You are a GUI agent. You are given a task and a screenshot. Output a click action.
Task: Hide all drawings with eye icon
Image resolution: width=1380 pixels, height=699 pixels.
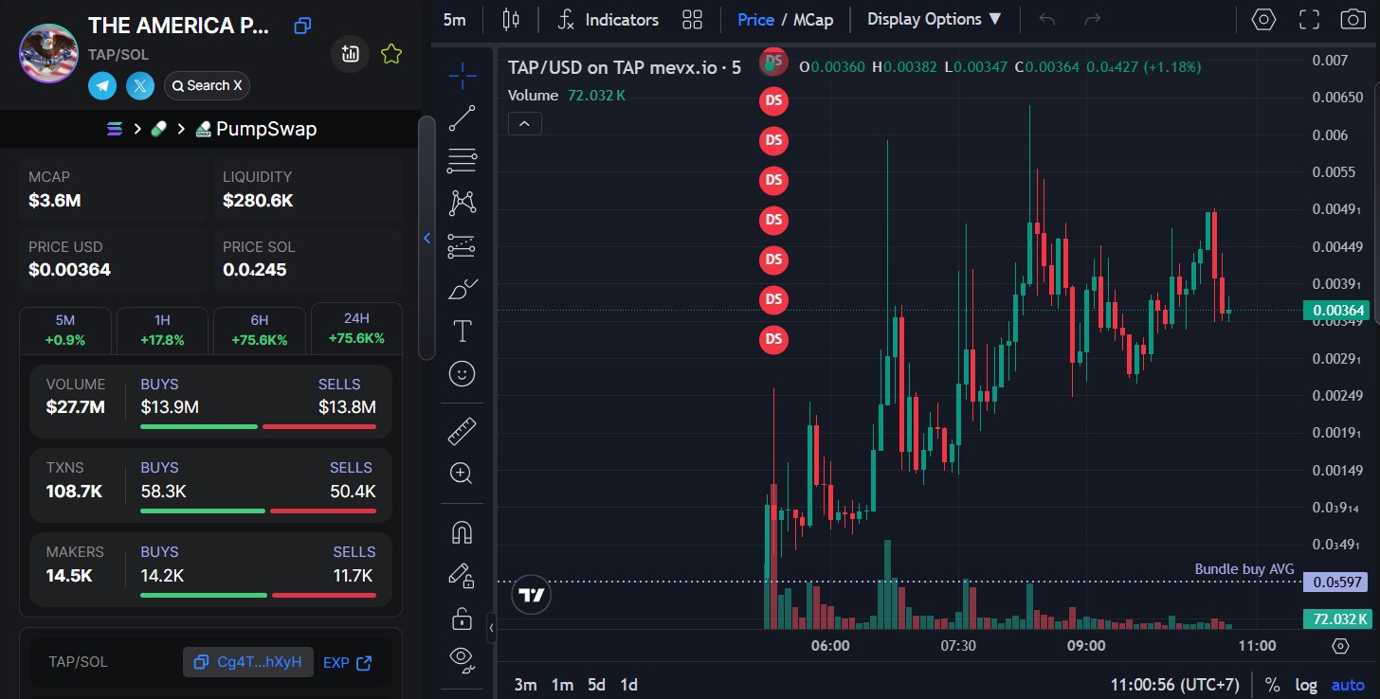coord(462,659)
